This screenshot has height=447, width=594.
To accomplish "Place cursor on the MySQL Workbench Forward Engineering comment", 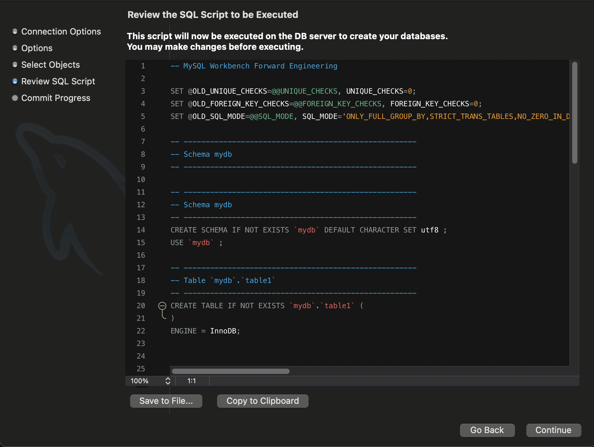I will pos(254,66).
